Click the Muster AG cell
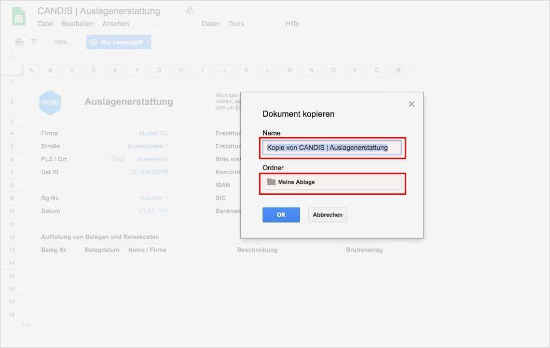The image size is (550, 348). pos(153,133)
